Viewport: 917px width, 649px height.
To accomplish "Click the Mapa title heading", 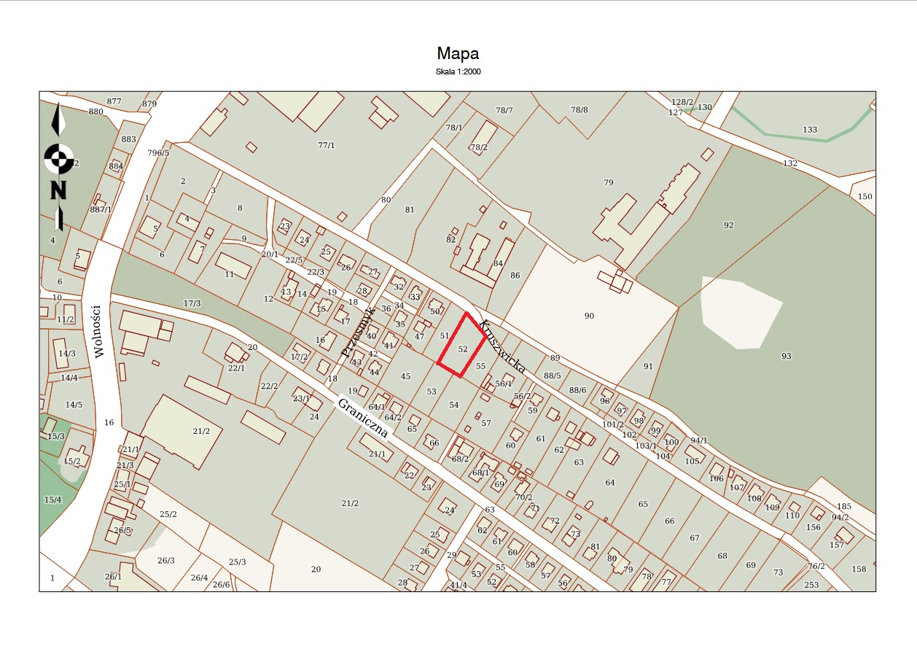I will (x=458, y=53).
